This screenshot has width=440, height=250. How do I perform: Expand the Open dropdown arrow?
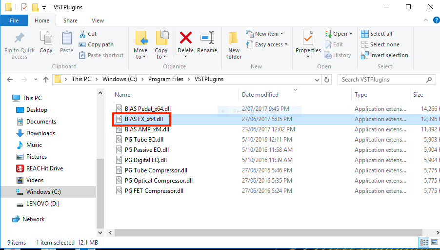point(351,34)
